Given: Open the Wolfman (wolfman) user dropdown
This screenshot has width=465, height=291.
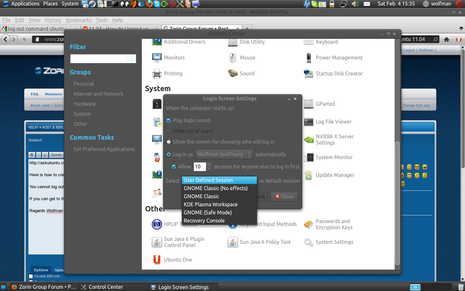Looking at the screenshot, I should [224, 154].
